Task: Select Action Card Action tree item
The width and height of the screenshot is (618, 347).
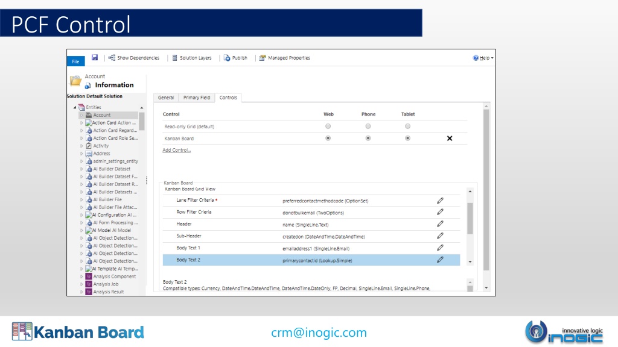Action: (114, 123)
